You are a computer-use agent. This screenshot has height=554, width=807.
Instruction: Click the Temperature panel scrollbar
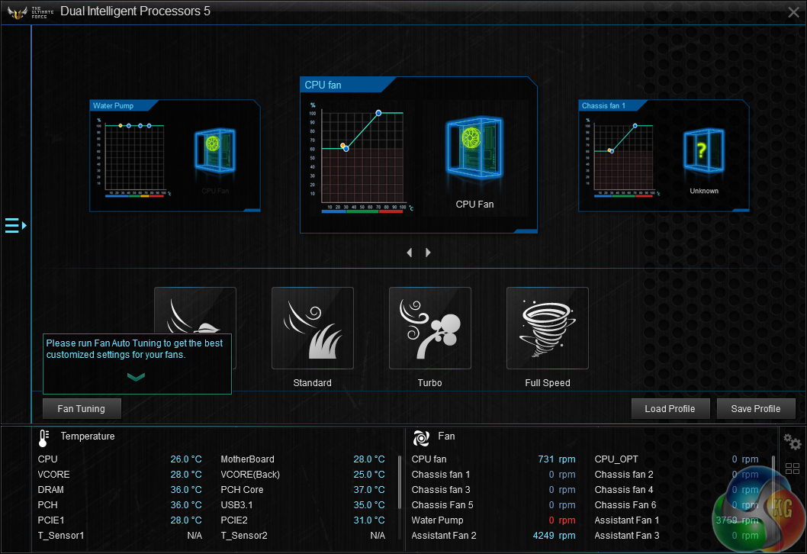[x=400, y=482]
